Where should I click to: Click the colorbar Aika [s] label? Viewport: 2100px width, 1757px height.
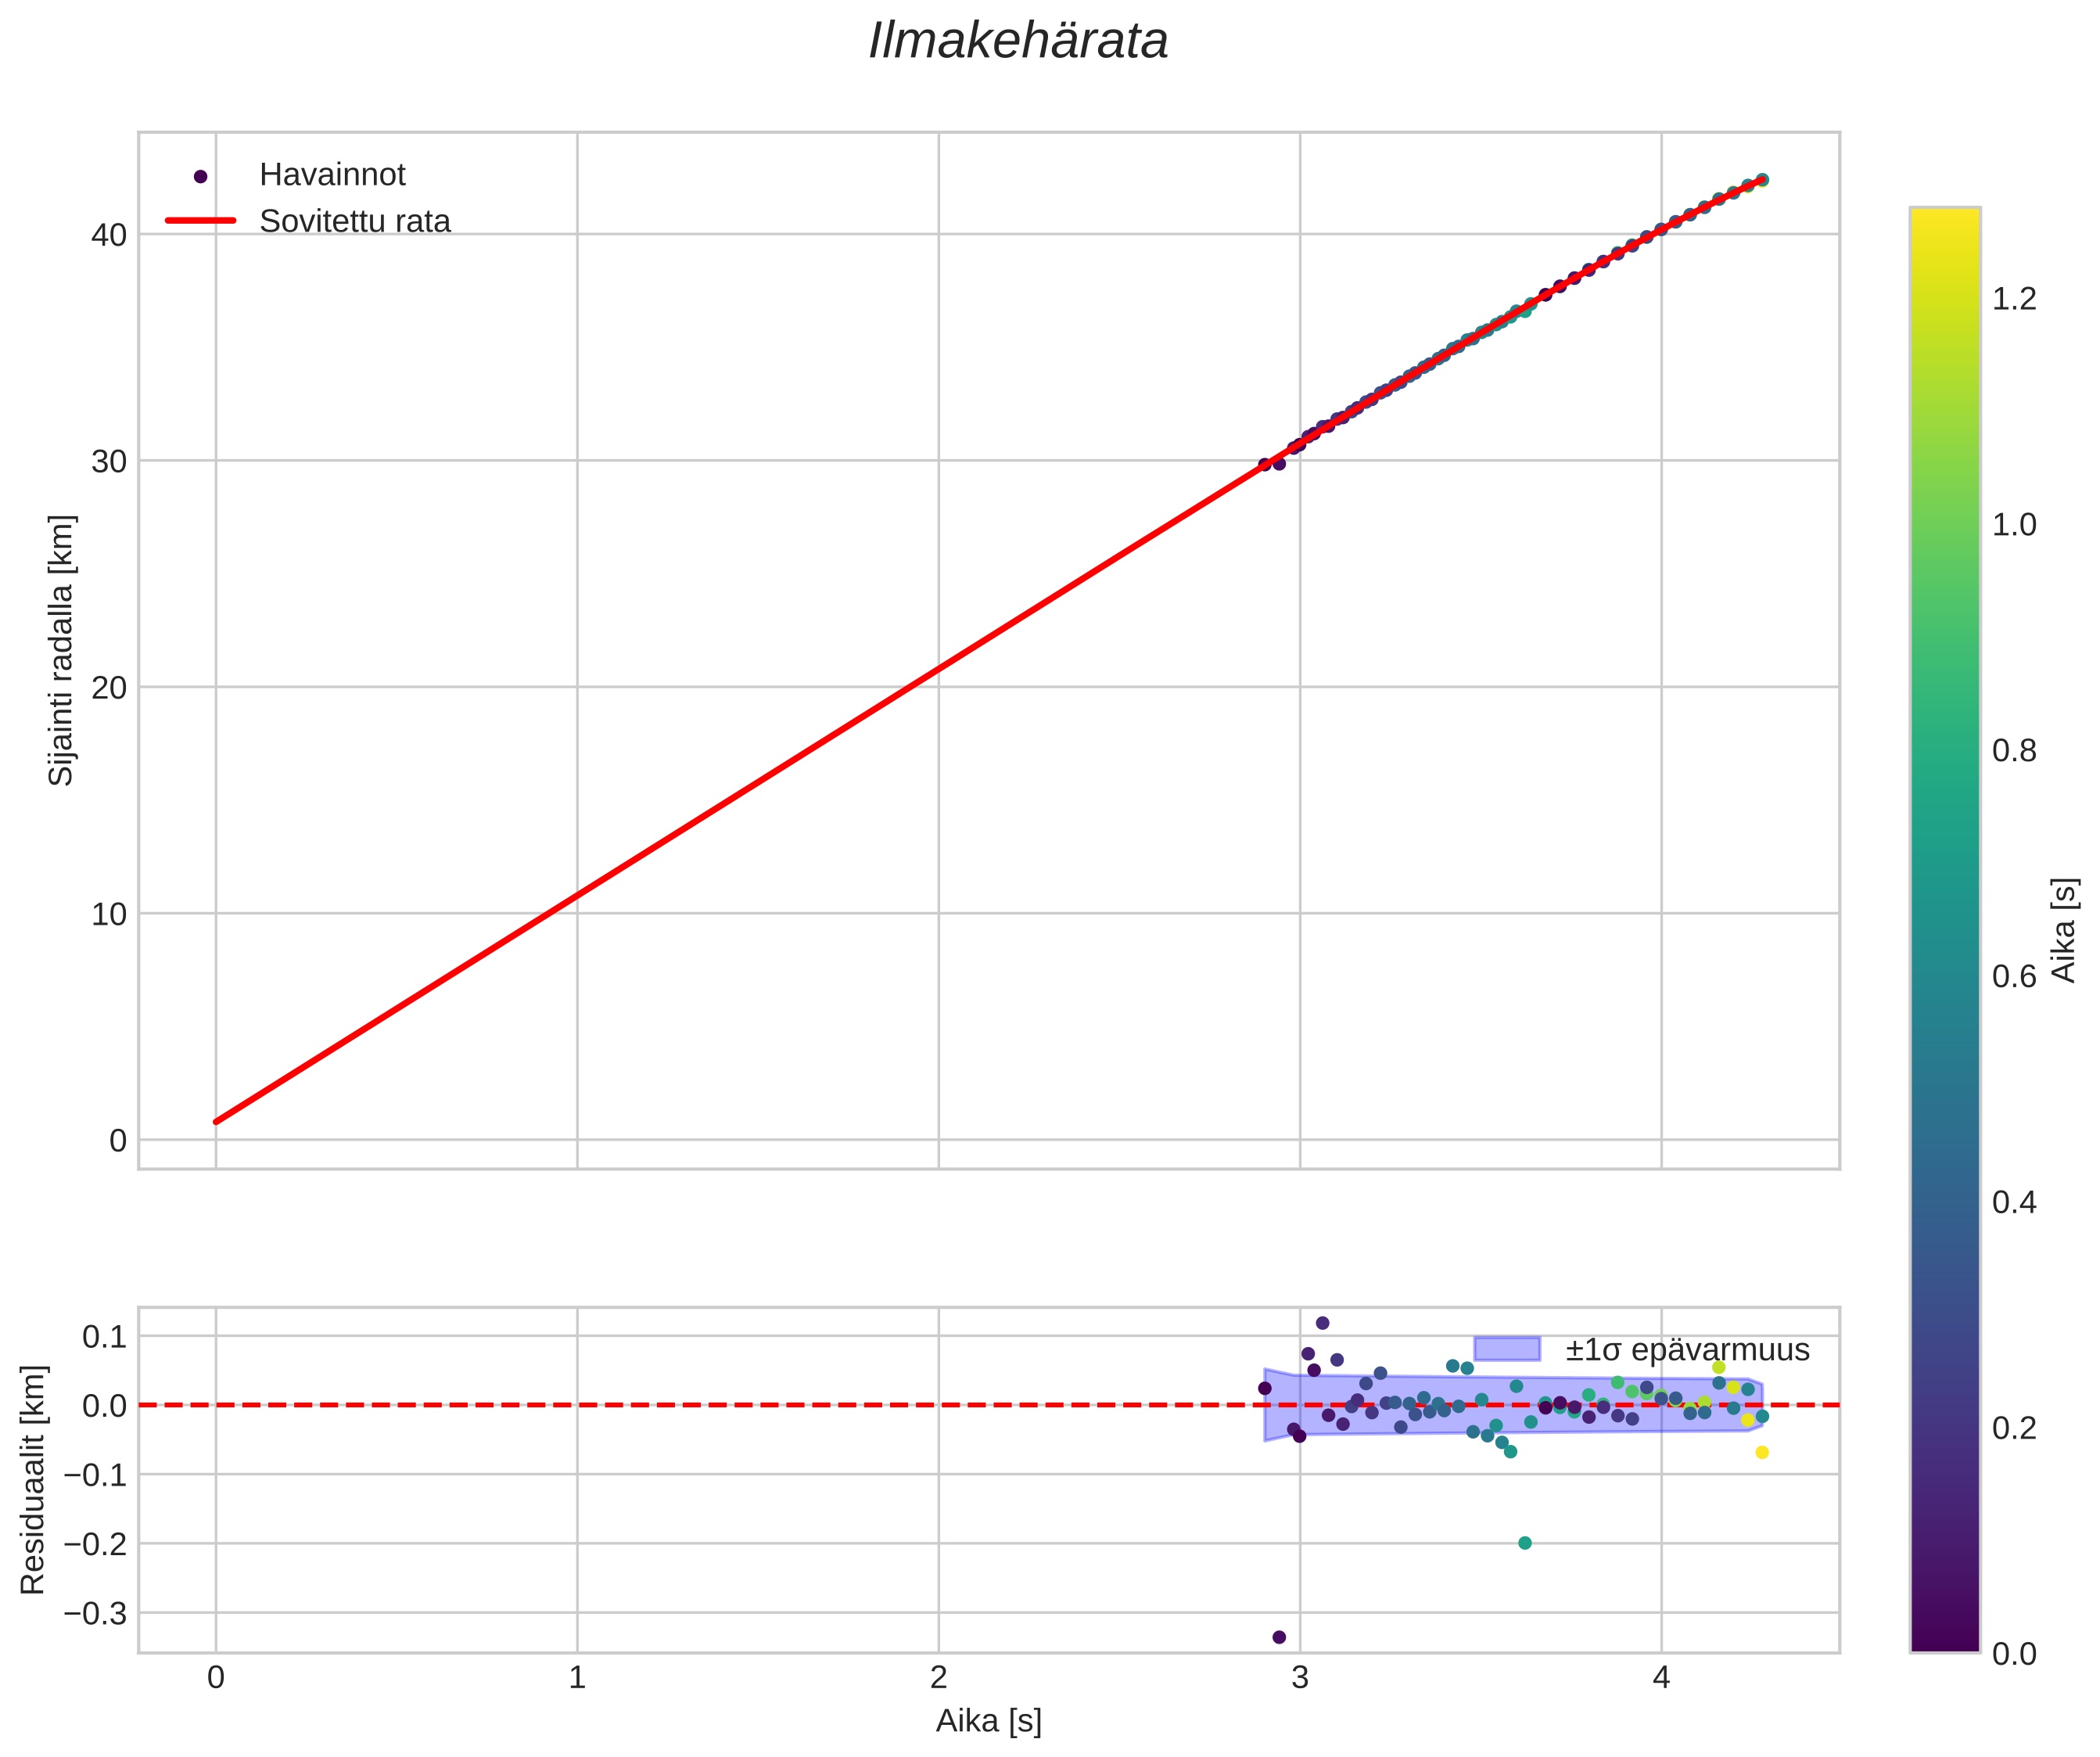click(2064, 930)
